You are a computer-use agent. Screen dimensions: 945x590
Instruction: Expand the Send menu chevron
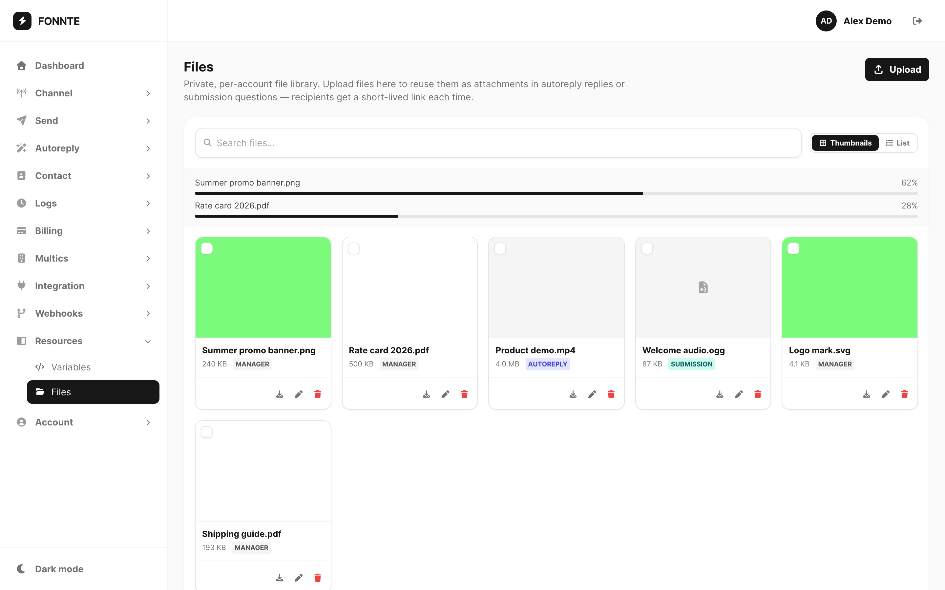[148, 121]
